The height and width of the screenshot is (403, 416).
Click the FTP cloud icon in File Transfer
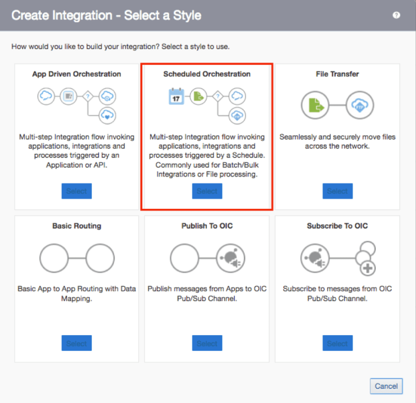tap(359, 105)
